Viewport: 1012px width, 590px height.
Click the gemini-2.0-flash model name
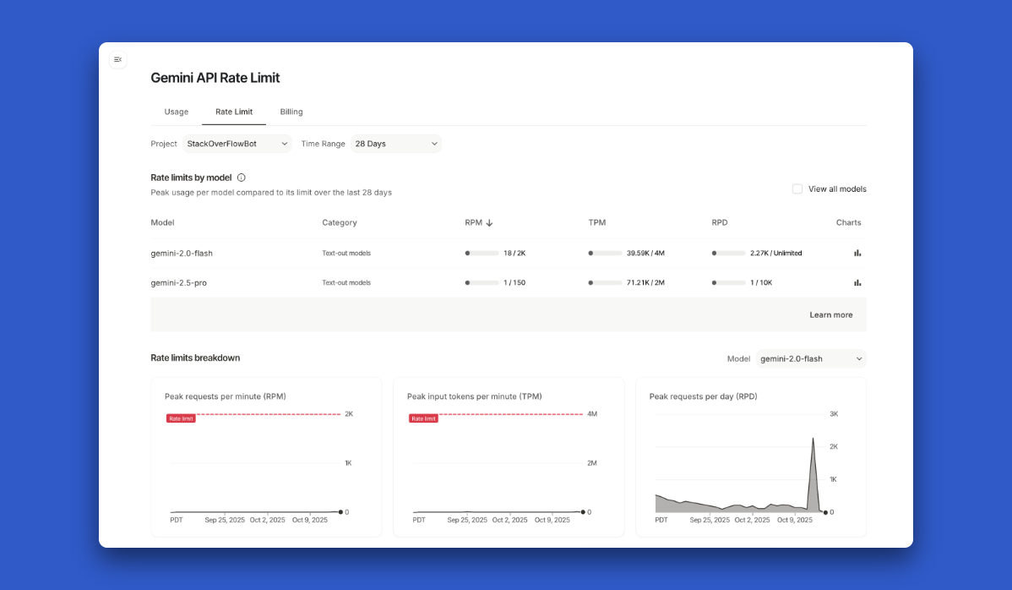[x=182, y=253]
